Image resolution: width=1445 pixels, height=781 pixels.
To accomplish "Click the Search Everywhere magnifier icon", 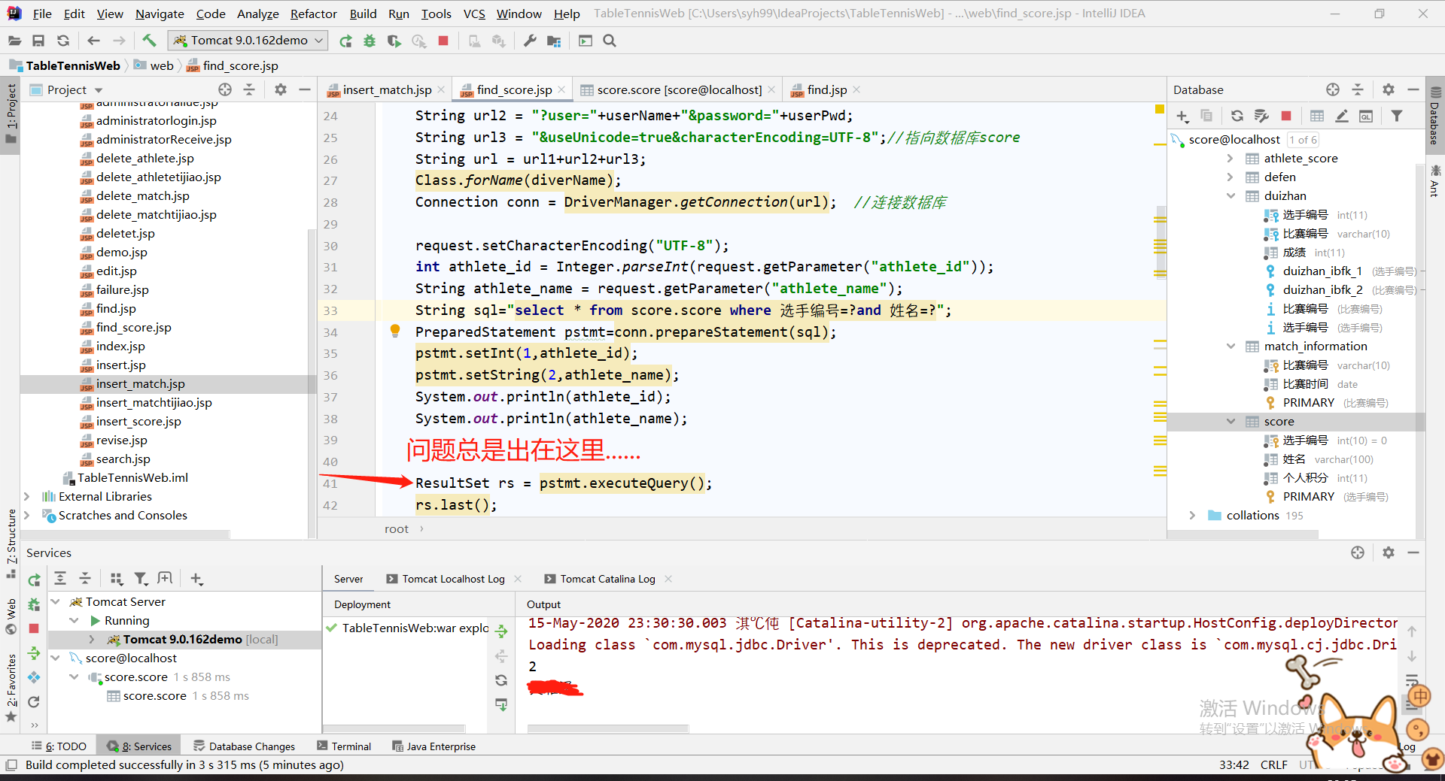I will (x=610, y=41).
